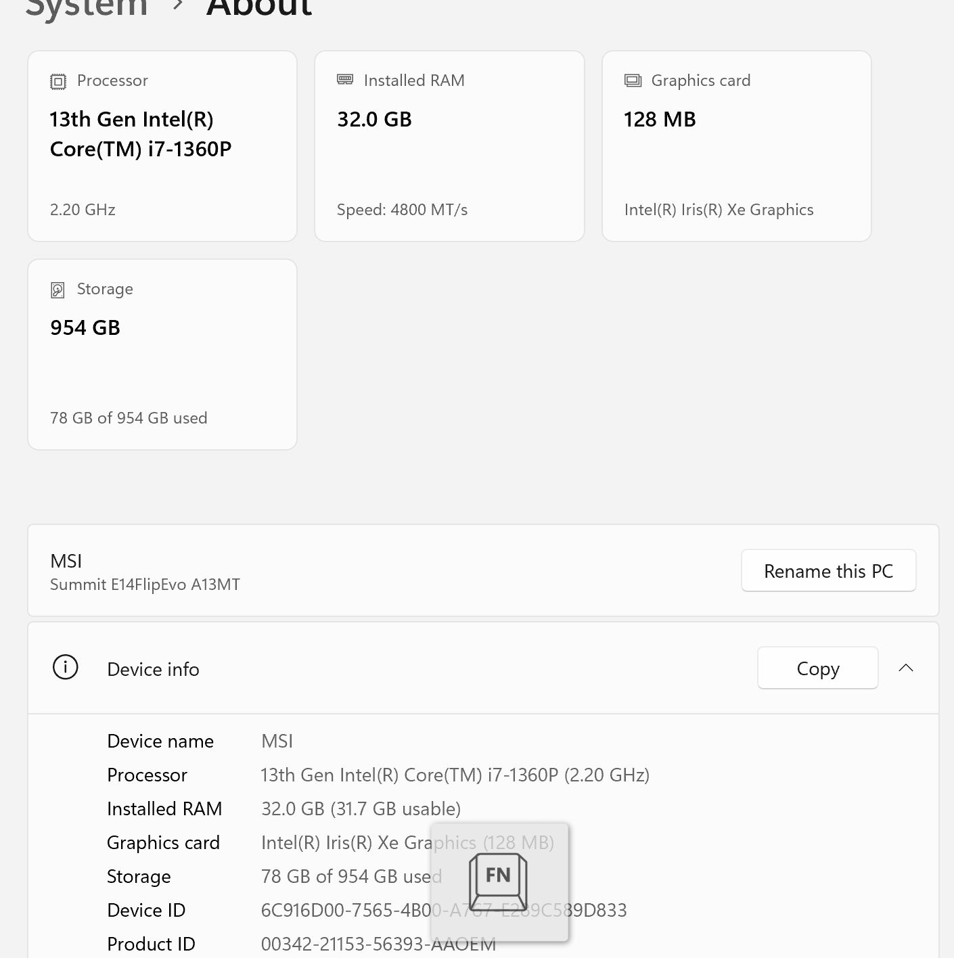Go back to System breadcrumb
This screenshot has width=954, height=958.
pos(87,8)
